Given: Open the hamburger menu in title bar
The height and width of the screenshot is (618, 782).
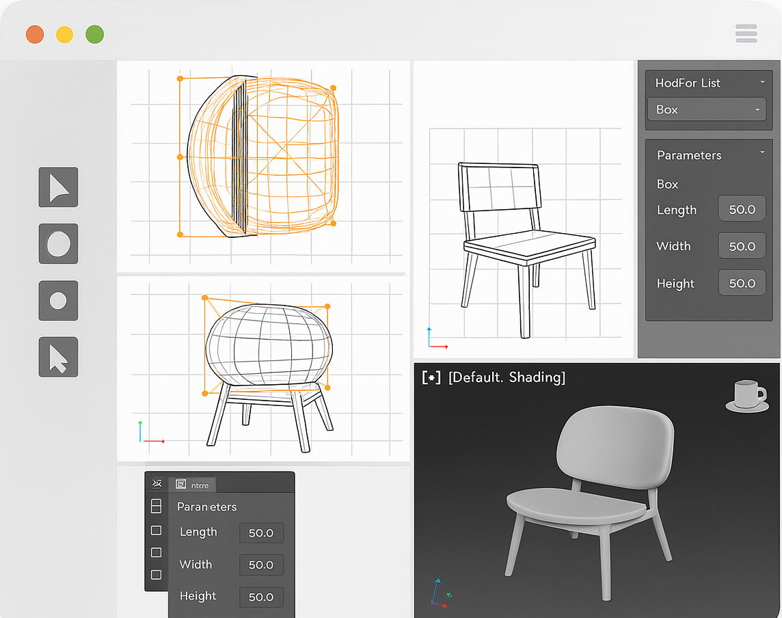Looking at the screenshot, I should pyautogui.click(x=746, y=33).
